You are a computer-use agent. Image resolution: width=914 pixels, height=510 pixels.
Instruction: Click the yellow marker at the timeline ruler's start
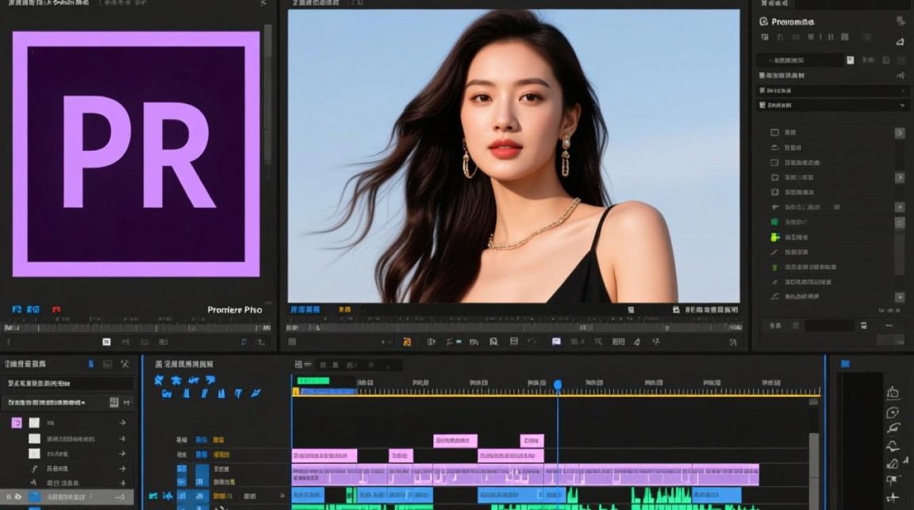(x=295, y=392)
